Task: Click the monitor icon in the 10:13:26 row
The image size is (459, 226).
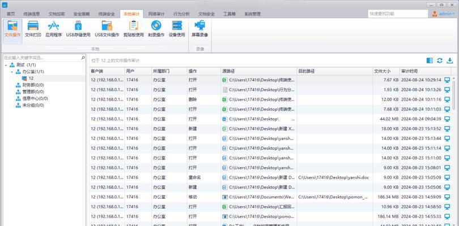Action: tap(447, 90)
